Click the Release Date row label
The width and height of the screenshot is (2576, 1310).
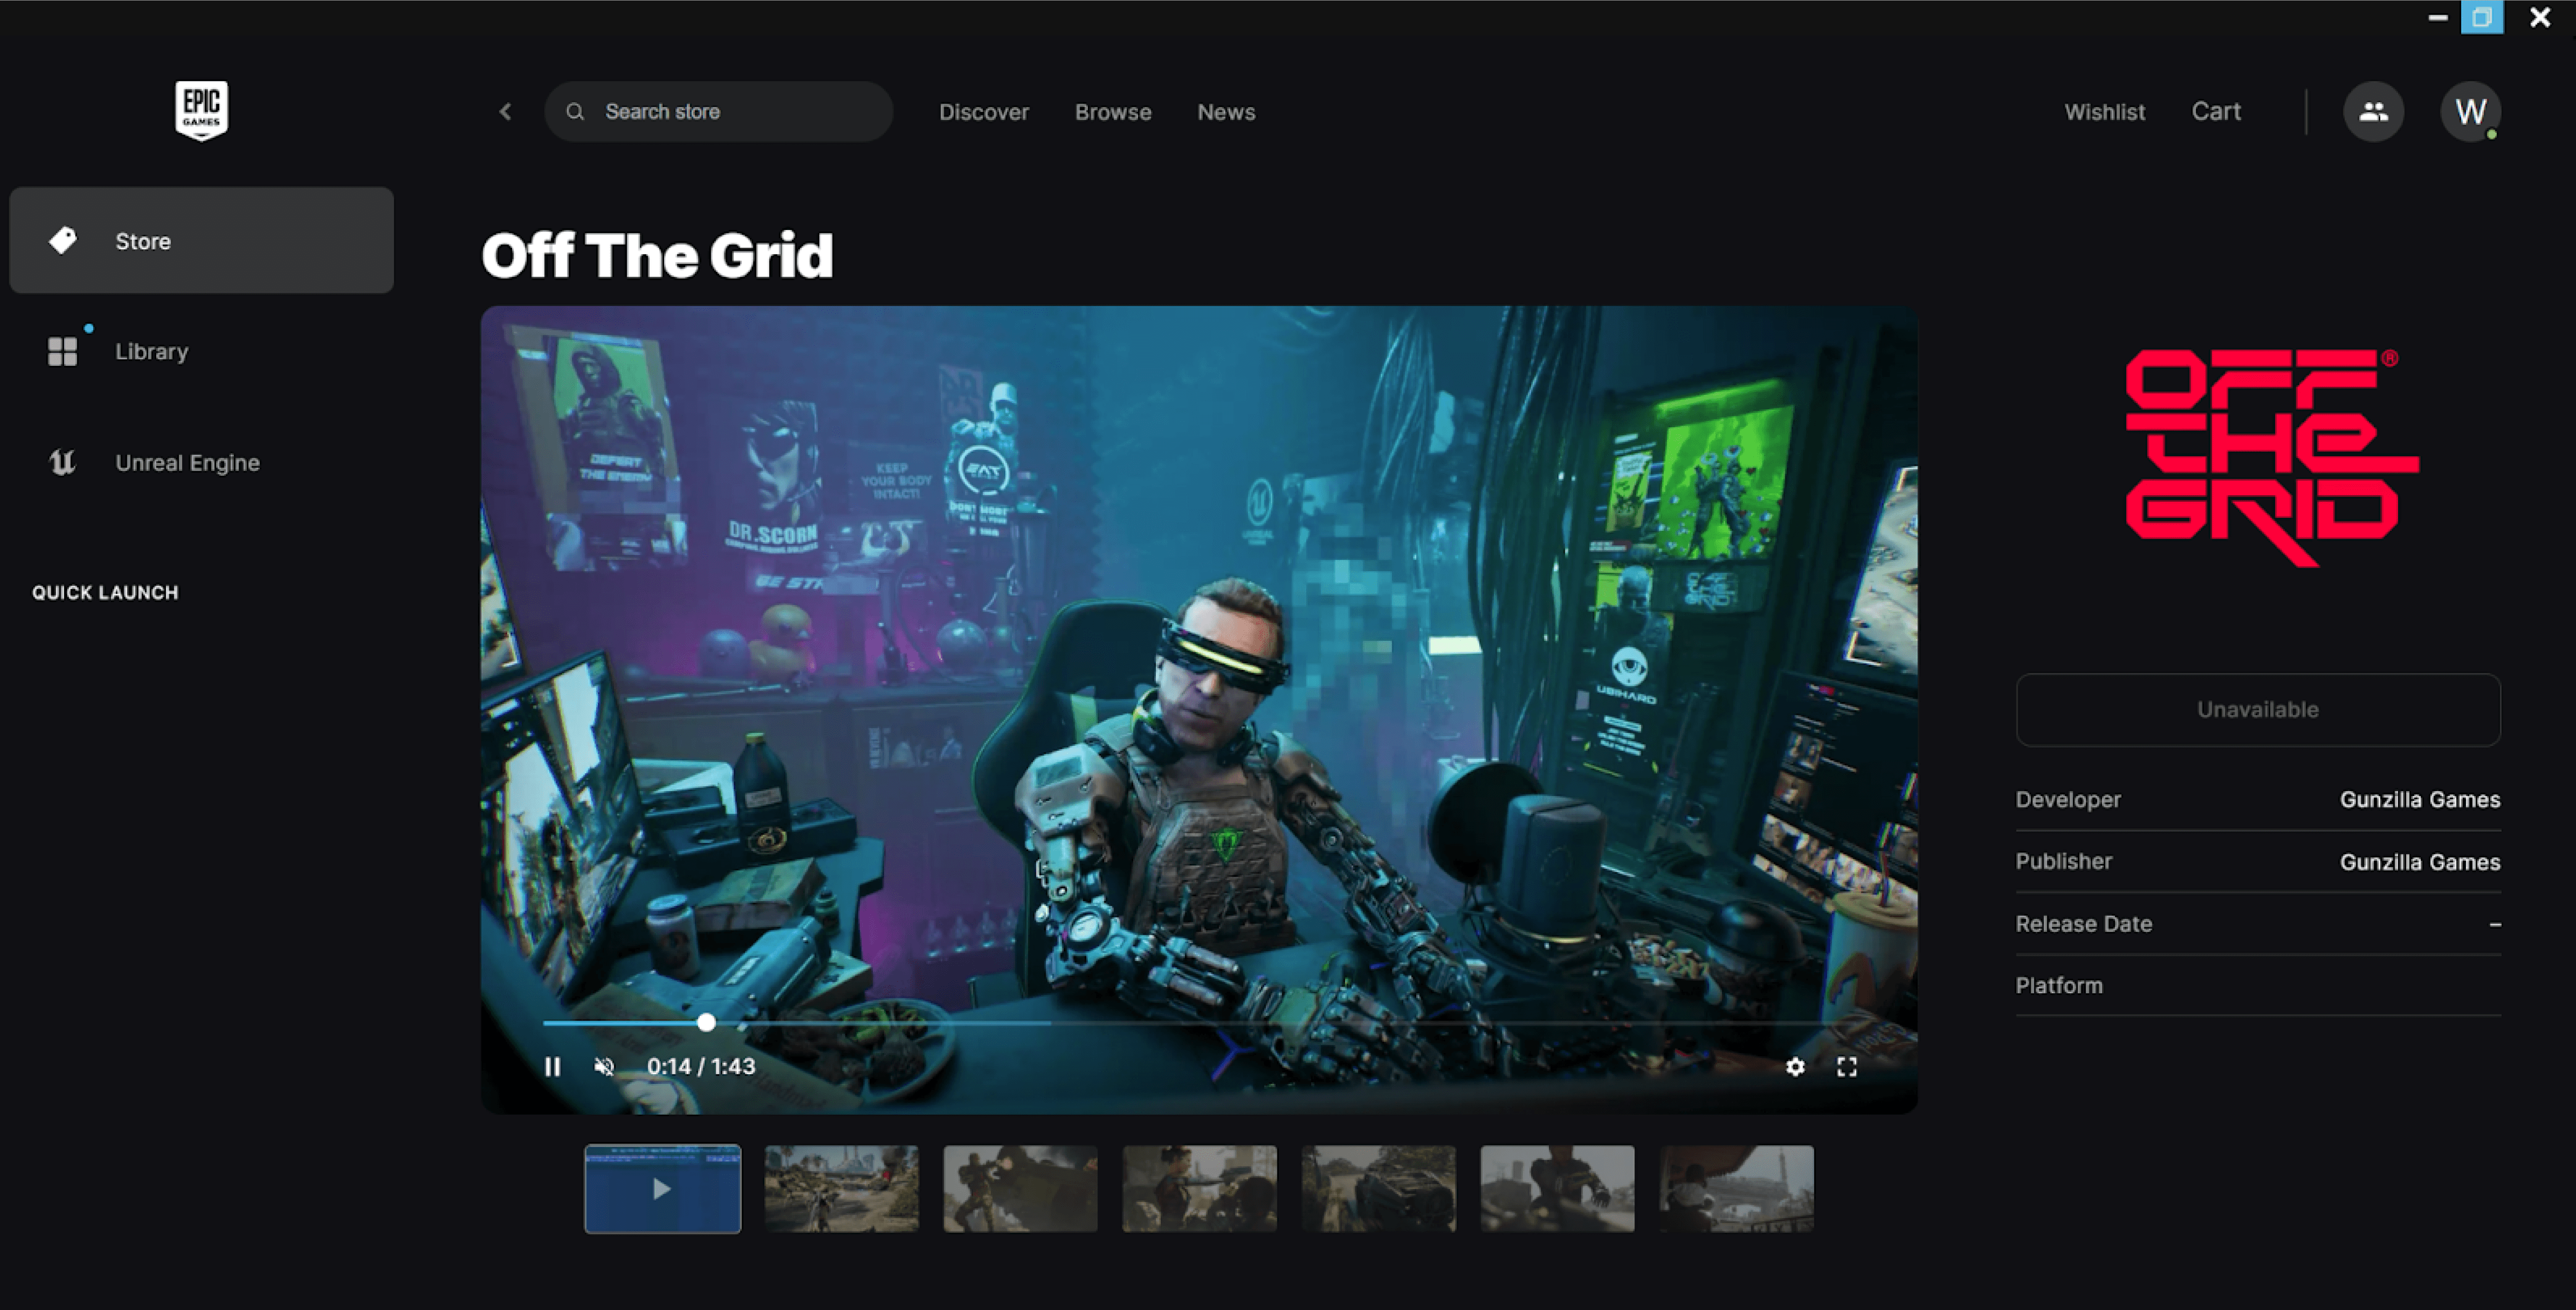pos(2083,924)
